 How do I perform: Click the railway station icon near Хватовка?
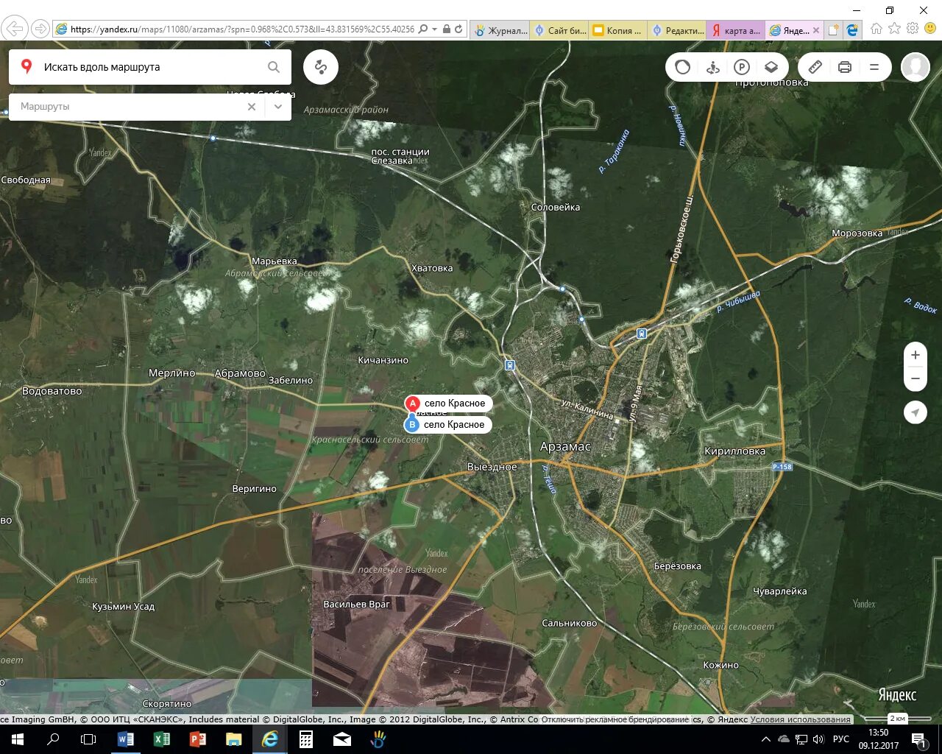(509, 365)
